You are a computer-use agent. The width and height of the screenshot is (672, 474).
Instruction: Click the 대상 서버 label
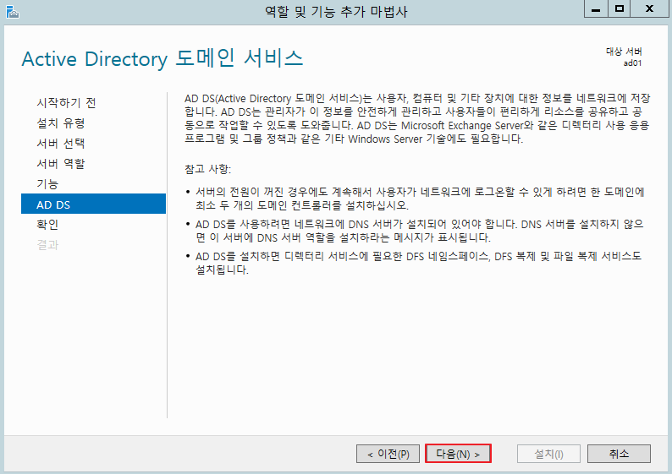(x=624, y=52)
